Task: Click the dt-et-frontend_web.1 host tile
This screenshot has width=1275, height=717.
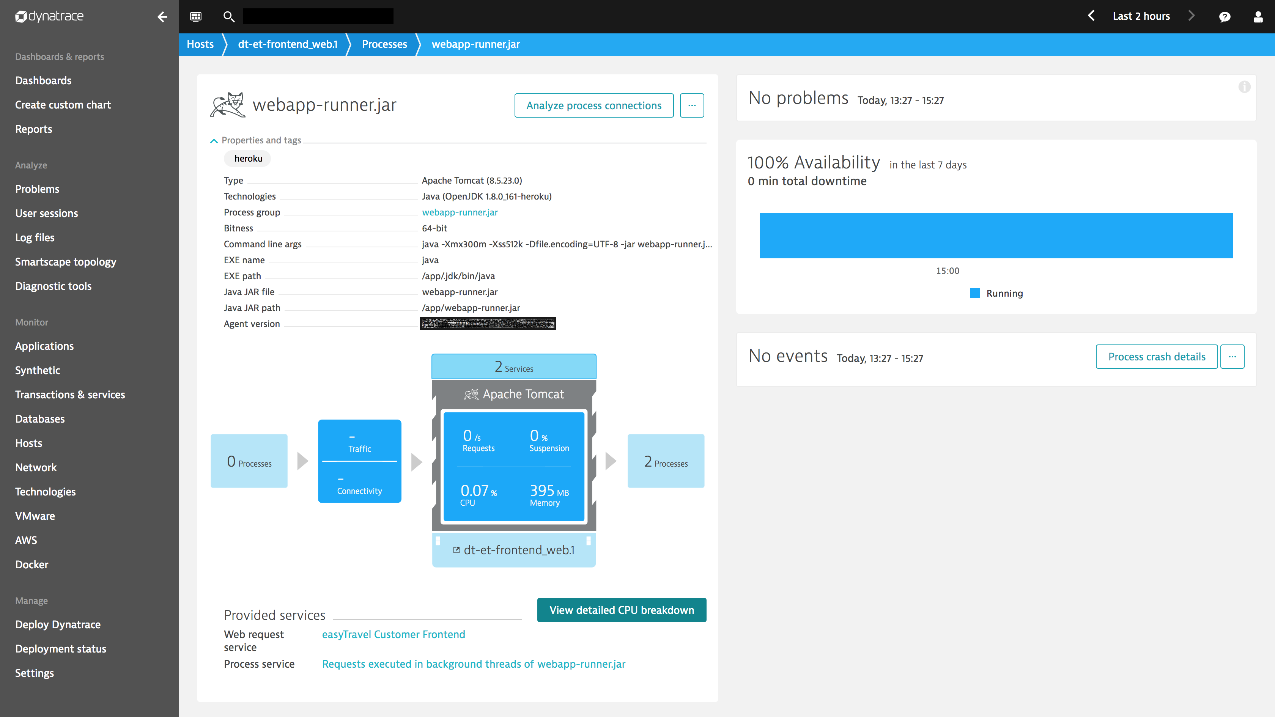Action: click(513, 550)
